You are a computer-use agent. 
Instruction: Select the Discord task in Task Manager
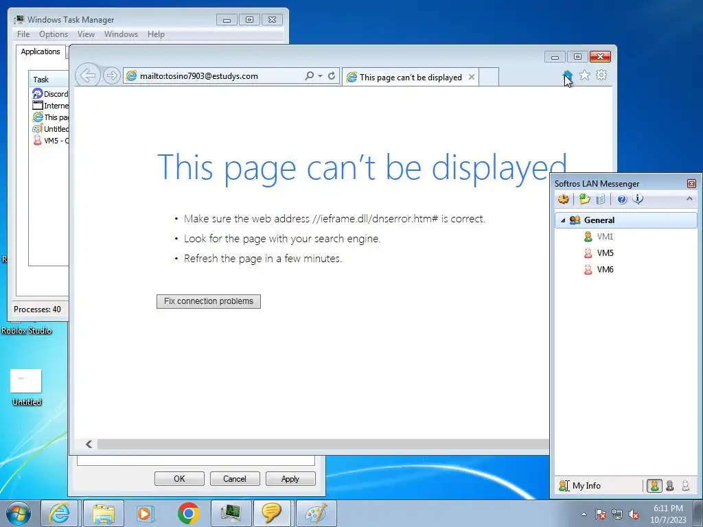tap(50, 93)
